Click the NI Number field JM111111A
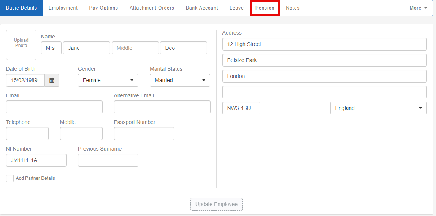436x216 pixels. (36, 160)
